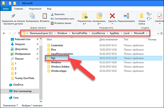The height and width of the screenshot is (108, 164).
Task: Click LocalService in the address path
Action: pos(98,33)
